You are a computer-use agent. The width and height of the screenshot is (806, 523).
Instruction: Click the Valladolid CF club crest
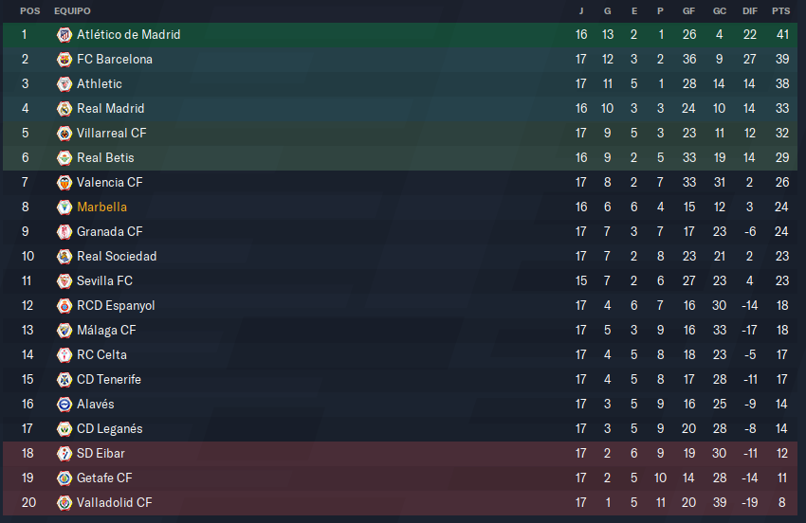click(64, 503)
